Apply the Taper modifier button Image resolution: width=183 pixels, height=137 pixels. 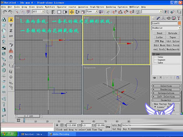click(173, 37)
